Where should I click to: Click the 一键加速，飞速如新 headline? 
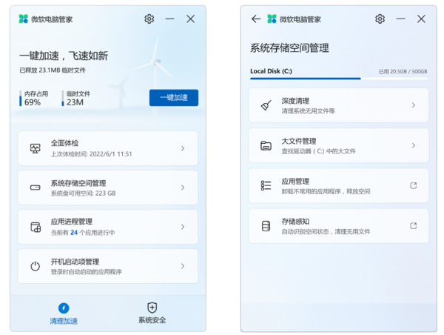pyautogui.click(x=64, y=56)
